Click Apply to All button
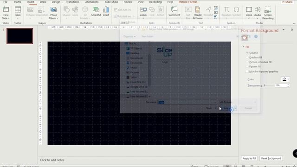This screenshot has height=167, width=297. pyautogui.click(x=249, y=158)
